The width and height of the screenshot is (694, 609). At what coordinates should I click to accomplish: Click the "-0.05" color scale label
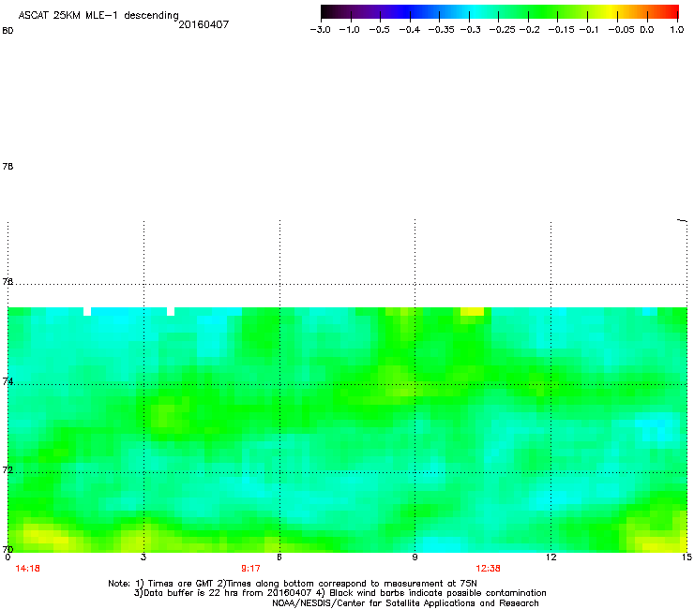point(621,30)
